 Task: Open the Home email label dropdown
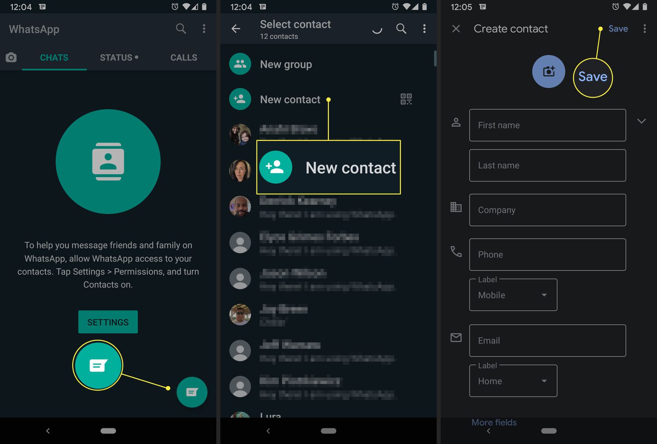point(513,381)
